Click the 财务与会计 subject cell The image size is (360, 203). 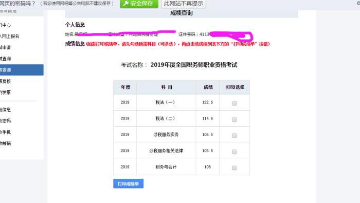click(x=166, y=167)
